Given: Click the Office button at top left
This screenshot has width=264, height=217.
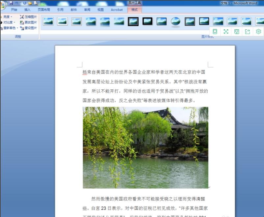Looking at the screenshot, I should (x=2, y=5).
